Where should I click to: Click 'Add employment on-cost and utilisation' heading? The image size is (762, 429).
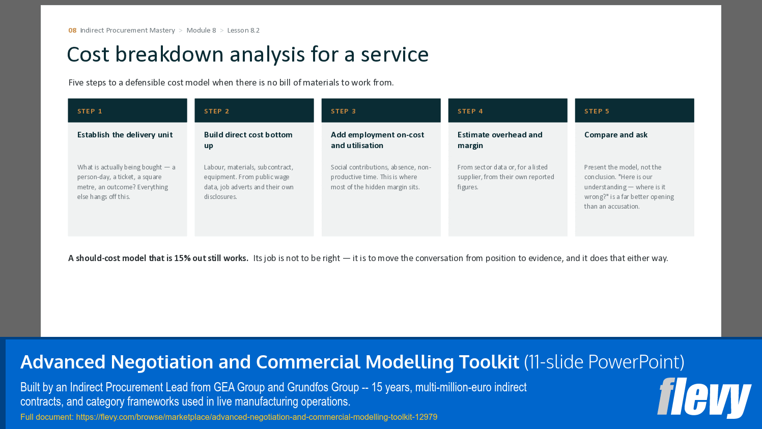377,140
